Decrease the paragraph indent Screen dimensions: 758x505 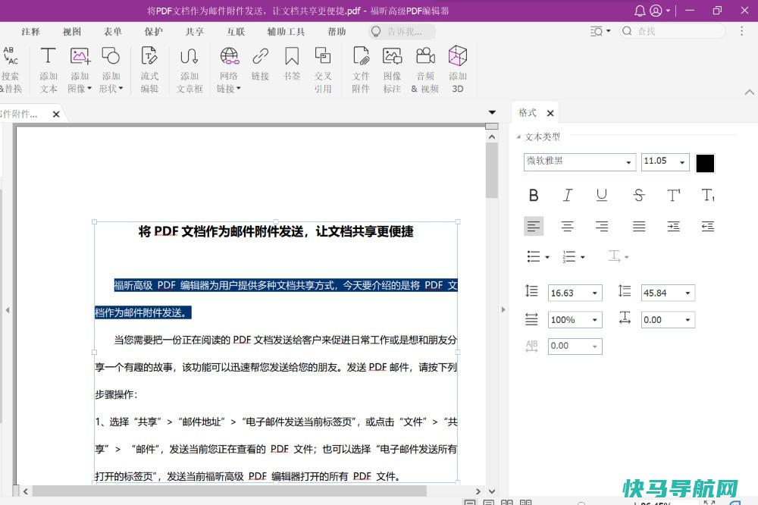coord(708,226)
